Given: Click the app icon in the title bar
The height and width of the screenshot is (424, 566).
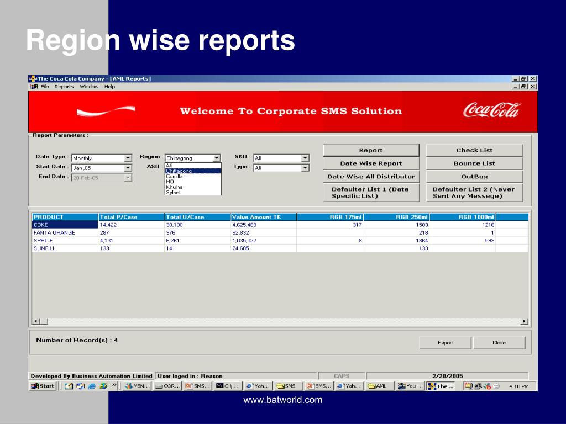Looking at the screenshot, I should (33, 78).
